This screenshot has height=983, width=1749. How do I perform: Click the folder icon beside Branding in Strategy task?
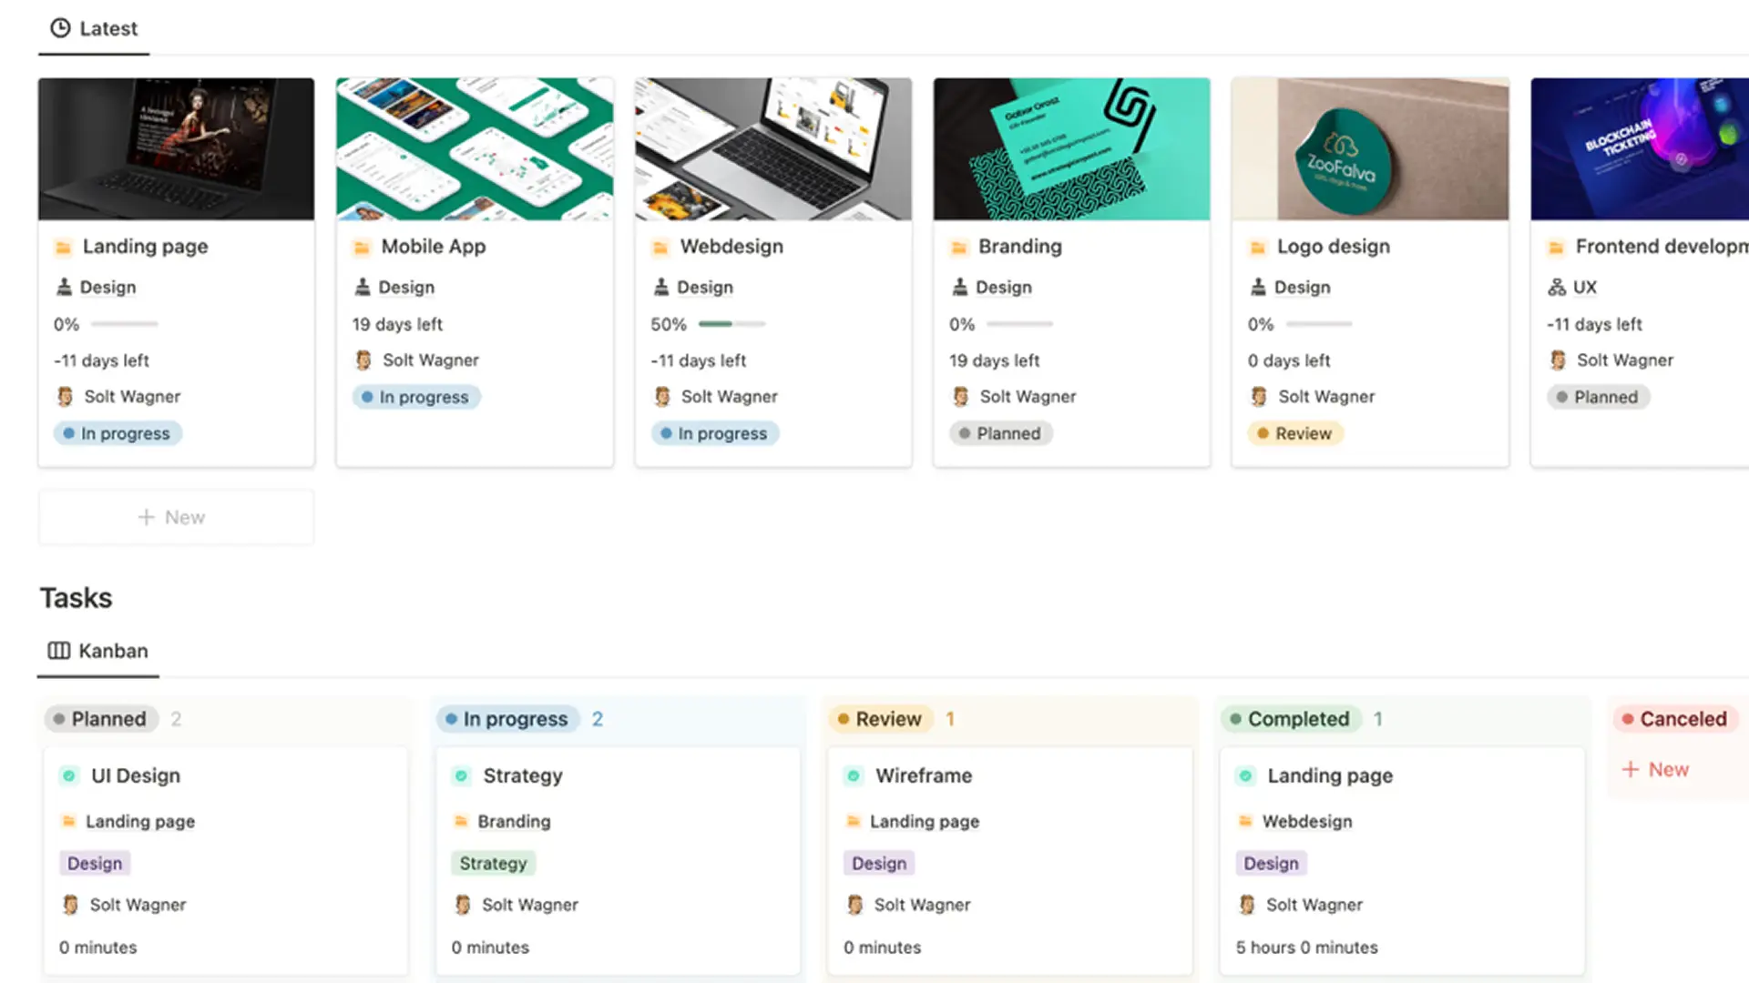[x=461, y=821]
